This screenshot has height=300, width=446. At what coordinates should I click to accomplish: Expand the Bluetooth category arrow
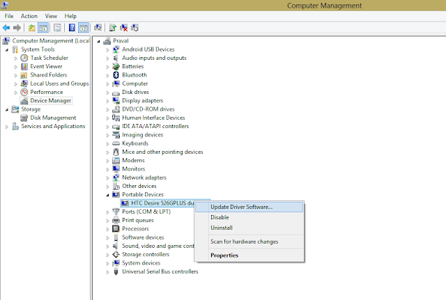[x=107, y=76]
